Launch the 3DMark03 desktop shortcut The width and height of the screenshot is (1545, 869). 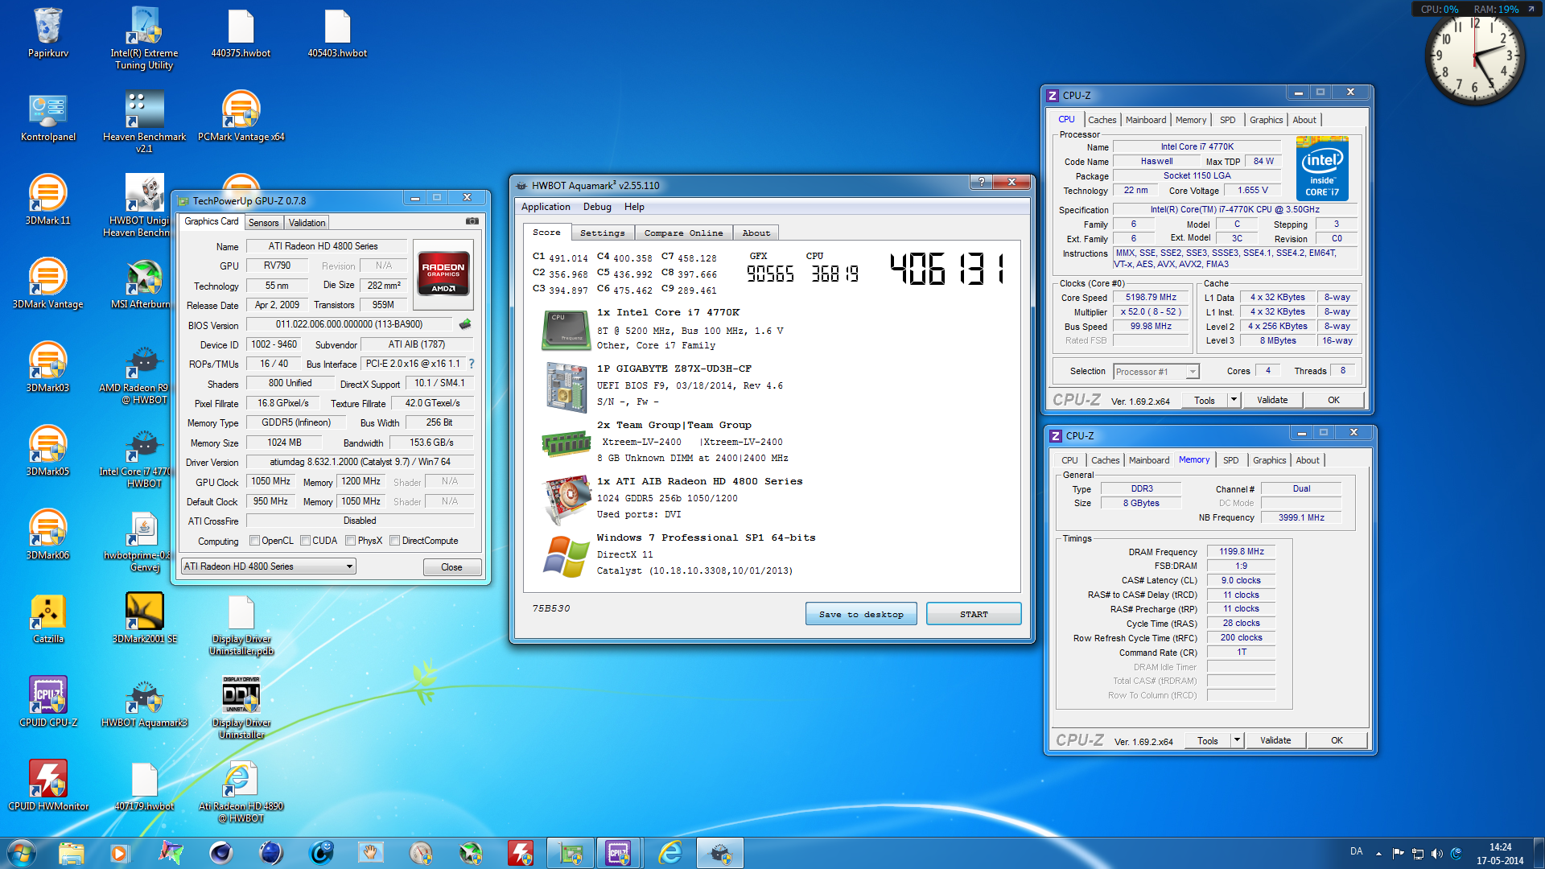(48, 368)
